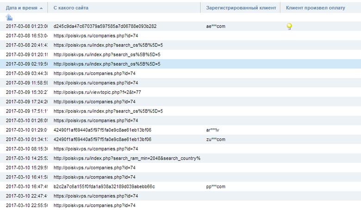
Task: Select the date cell 2017-03-08 01:23
Action: tap(27, 26)
